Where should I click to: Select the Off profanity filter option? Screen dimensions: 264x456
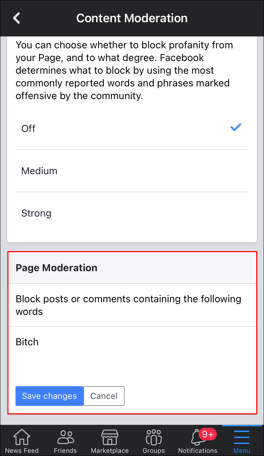coord(29,128)
